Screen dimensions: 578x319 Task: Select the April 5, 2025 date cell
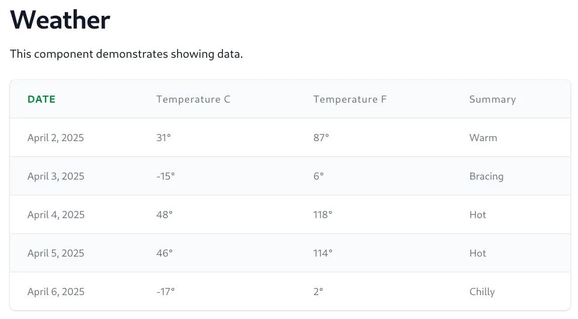coord(55,254)
